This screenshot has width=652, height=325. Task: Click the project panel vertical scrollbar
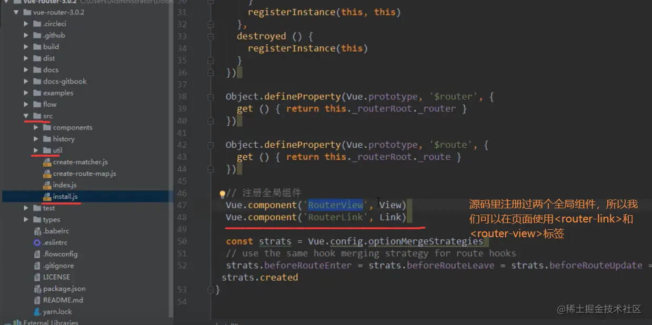point(170,158)
